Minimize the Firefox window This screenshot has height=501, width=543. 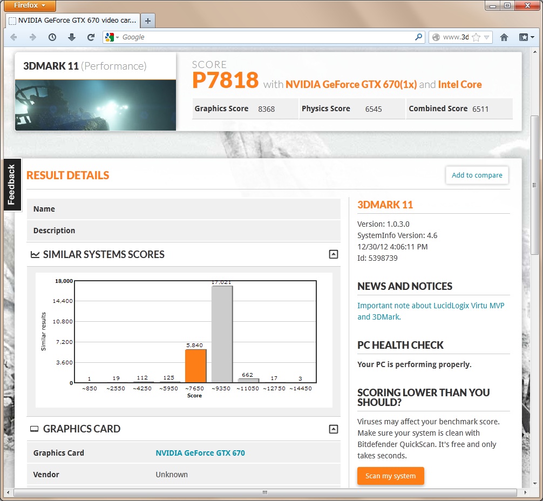point(492,5)
